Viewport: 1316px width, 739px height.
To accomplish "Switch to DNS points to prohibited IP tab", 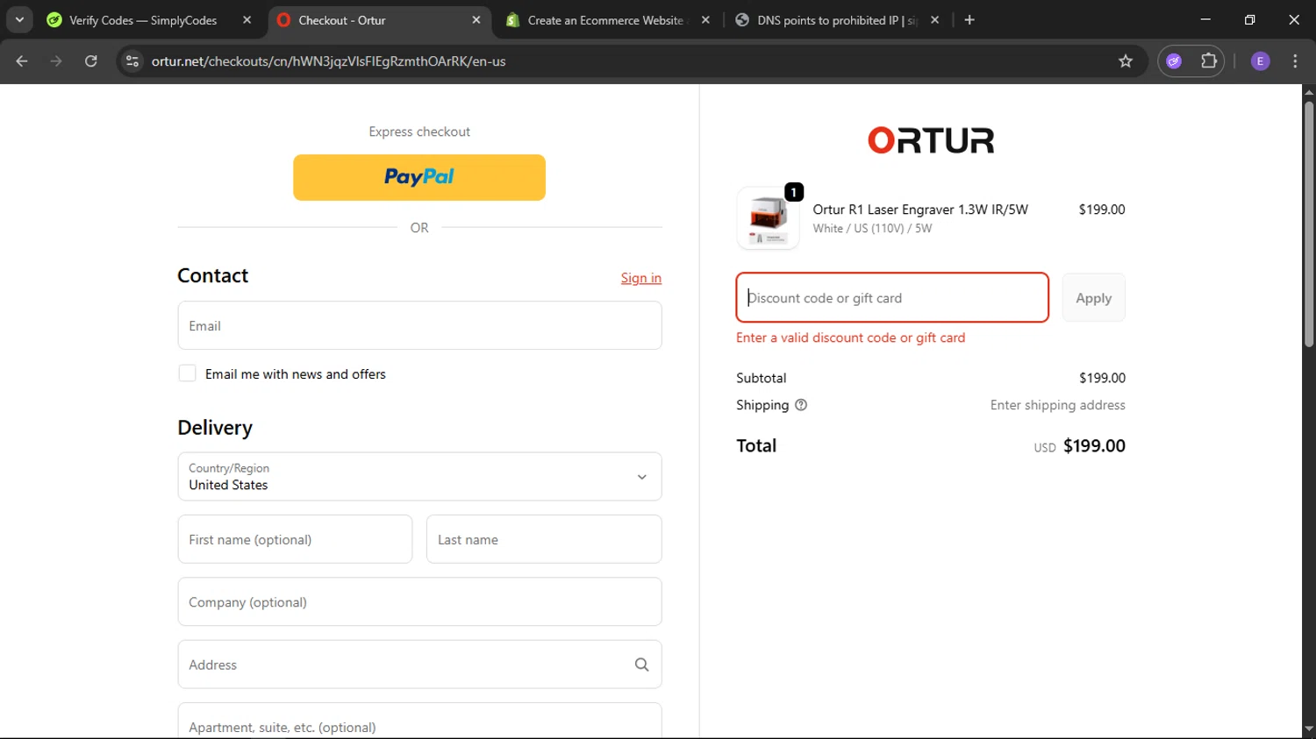I will [x=838, y=20].
